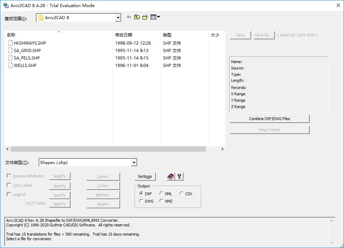Click the date 1996-11-01 8:04
The height and width of the screenshot is (248, 344).
tap(132, 66)
